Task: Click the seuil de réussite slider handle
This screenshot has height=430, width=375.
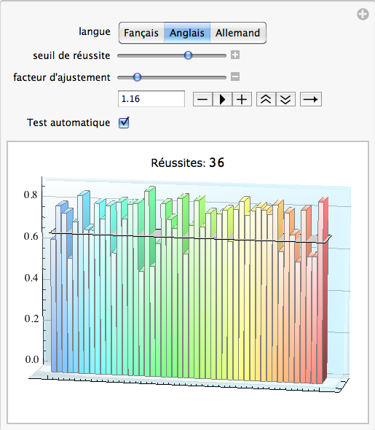Action: click(x=188, y=55)
